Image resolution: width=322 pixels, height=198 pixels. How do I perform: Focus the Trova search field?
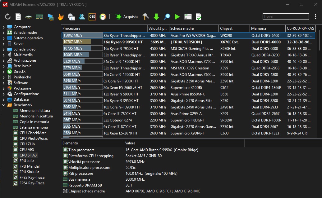286,16
